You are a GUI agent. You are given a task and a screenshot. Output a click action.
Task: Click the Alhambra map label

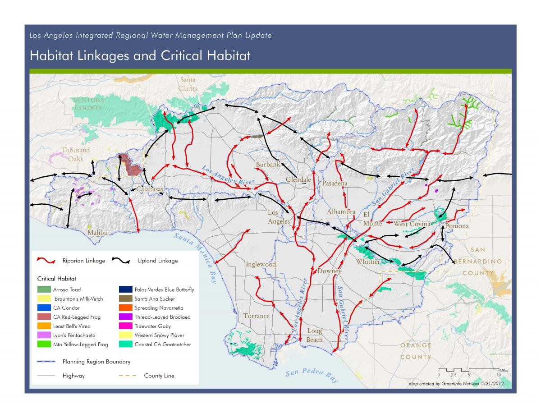341,212
